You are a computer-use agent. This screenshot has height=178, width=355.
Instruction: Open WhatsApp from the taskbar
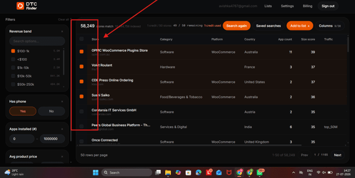(x=260, y=172)
